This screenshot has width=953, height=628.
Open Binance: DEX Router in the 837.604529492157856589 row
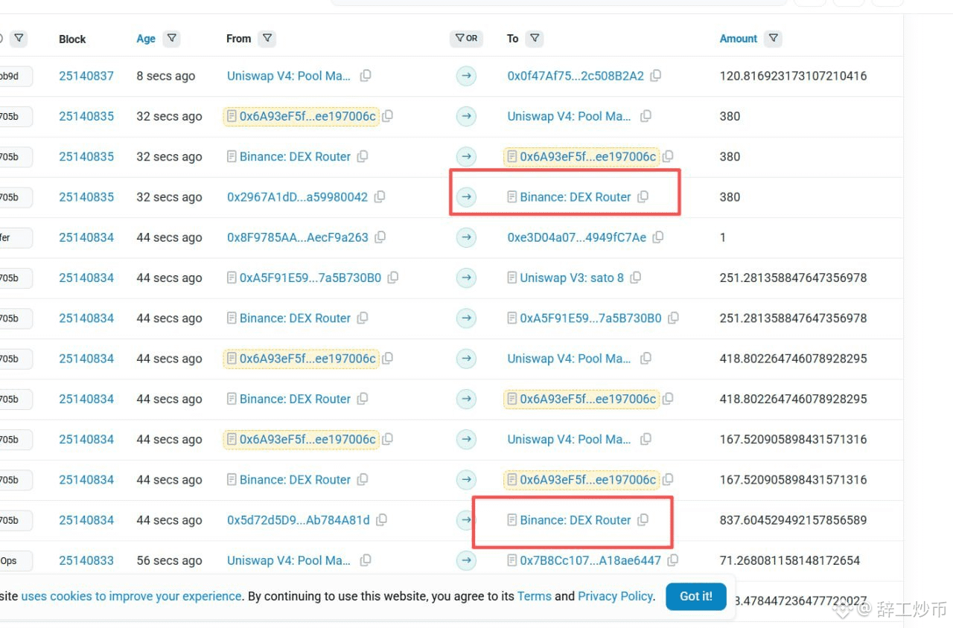coord(576,520)
